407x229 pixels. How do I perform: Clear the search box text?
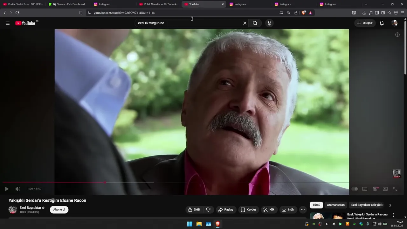245,23
